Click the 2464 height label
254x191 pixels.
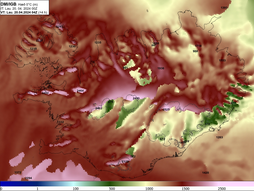point(80,91)
